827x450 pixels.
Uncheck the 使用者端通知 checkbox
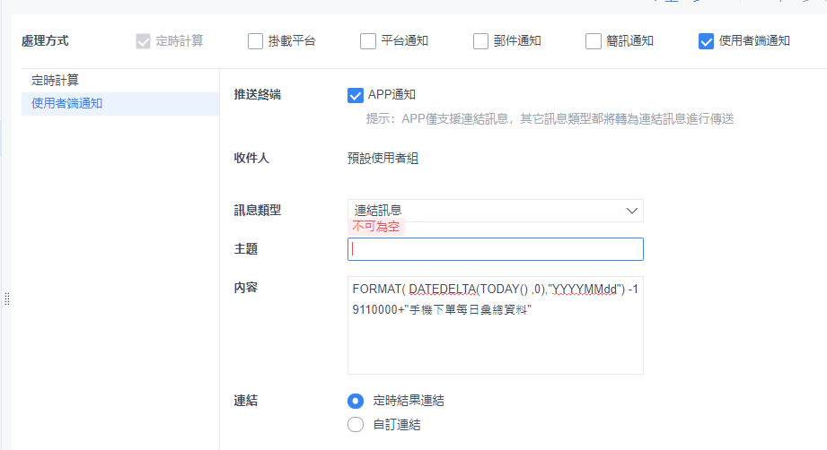(706, 40)
